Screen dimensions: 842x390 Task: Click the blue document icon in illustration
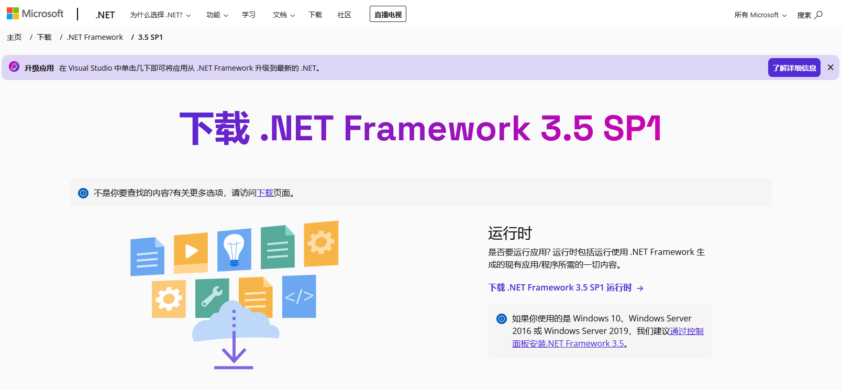pyautogui.click(x=147, y=257)
